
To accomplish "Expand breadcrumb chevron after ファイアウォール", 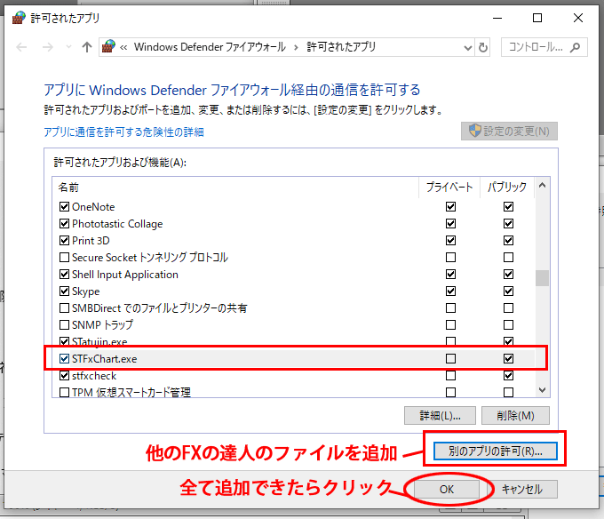I will [x=296, y=47].
